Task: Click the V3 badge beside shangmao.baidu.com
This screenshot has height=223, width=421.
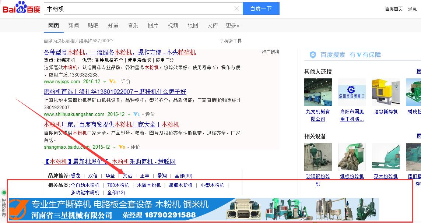Action: [122, 147]
